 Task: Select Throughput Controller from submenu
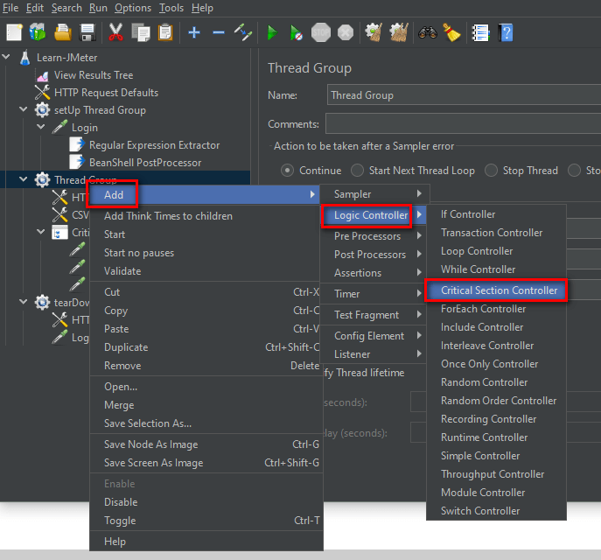click(496, 474)
